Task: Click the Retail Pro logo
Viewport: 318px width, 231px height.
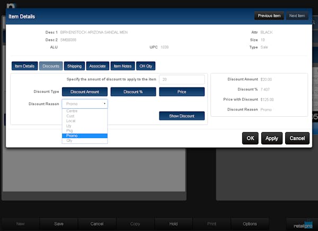Action: (303, 225)
